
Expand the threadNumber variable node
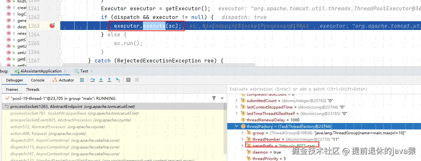click(x=243, y=139)
